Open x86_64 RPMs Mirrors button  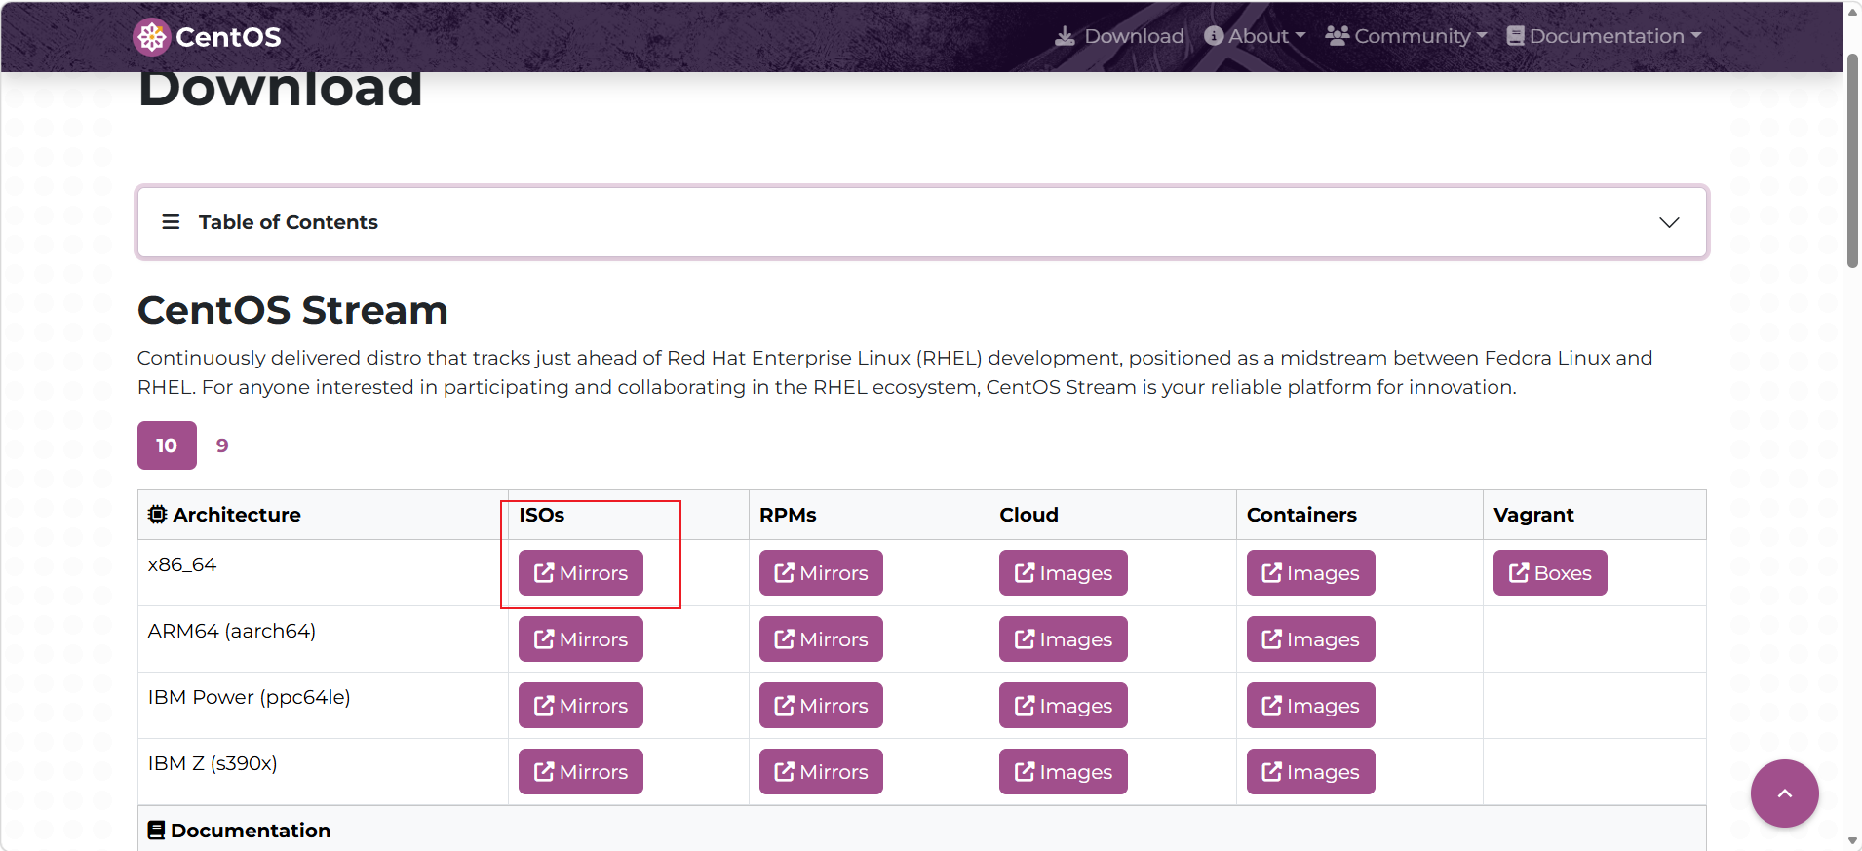tap(821, 573)
